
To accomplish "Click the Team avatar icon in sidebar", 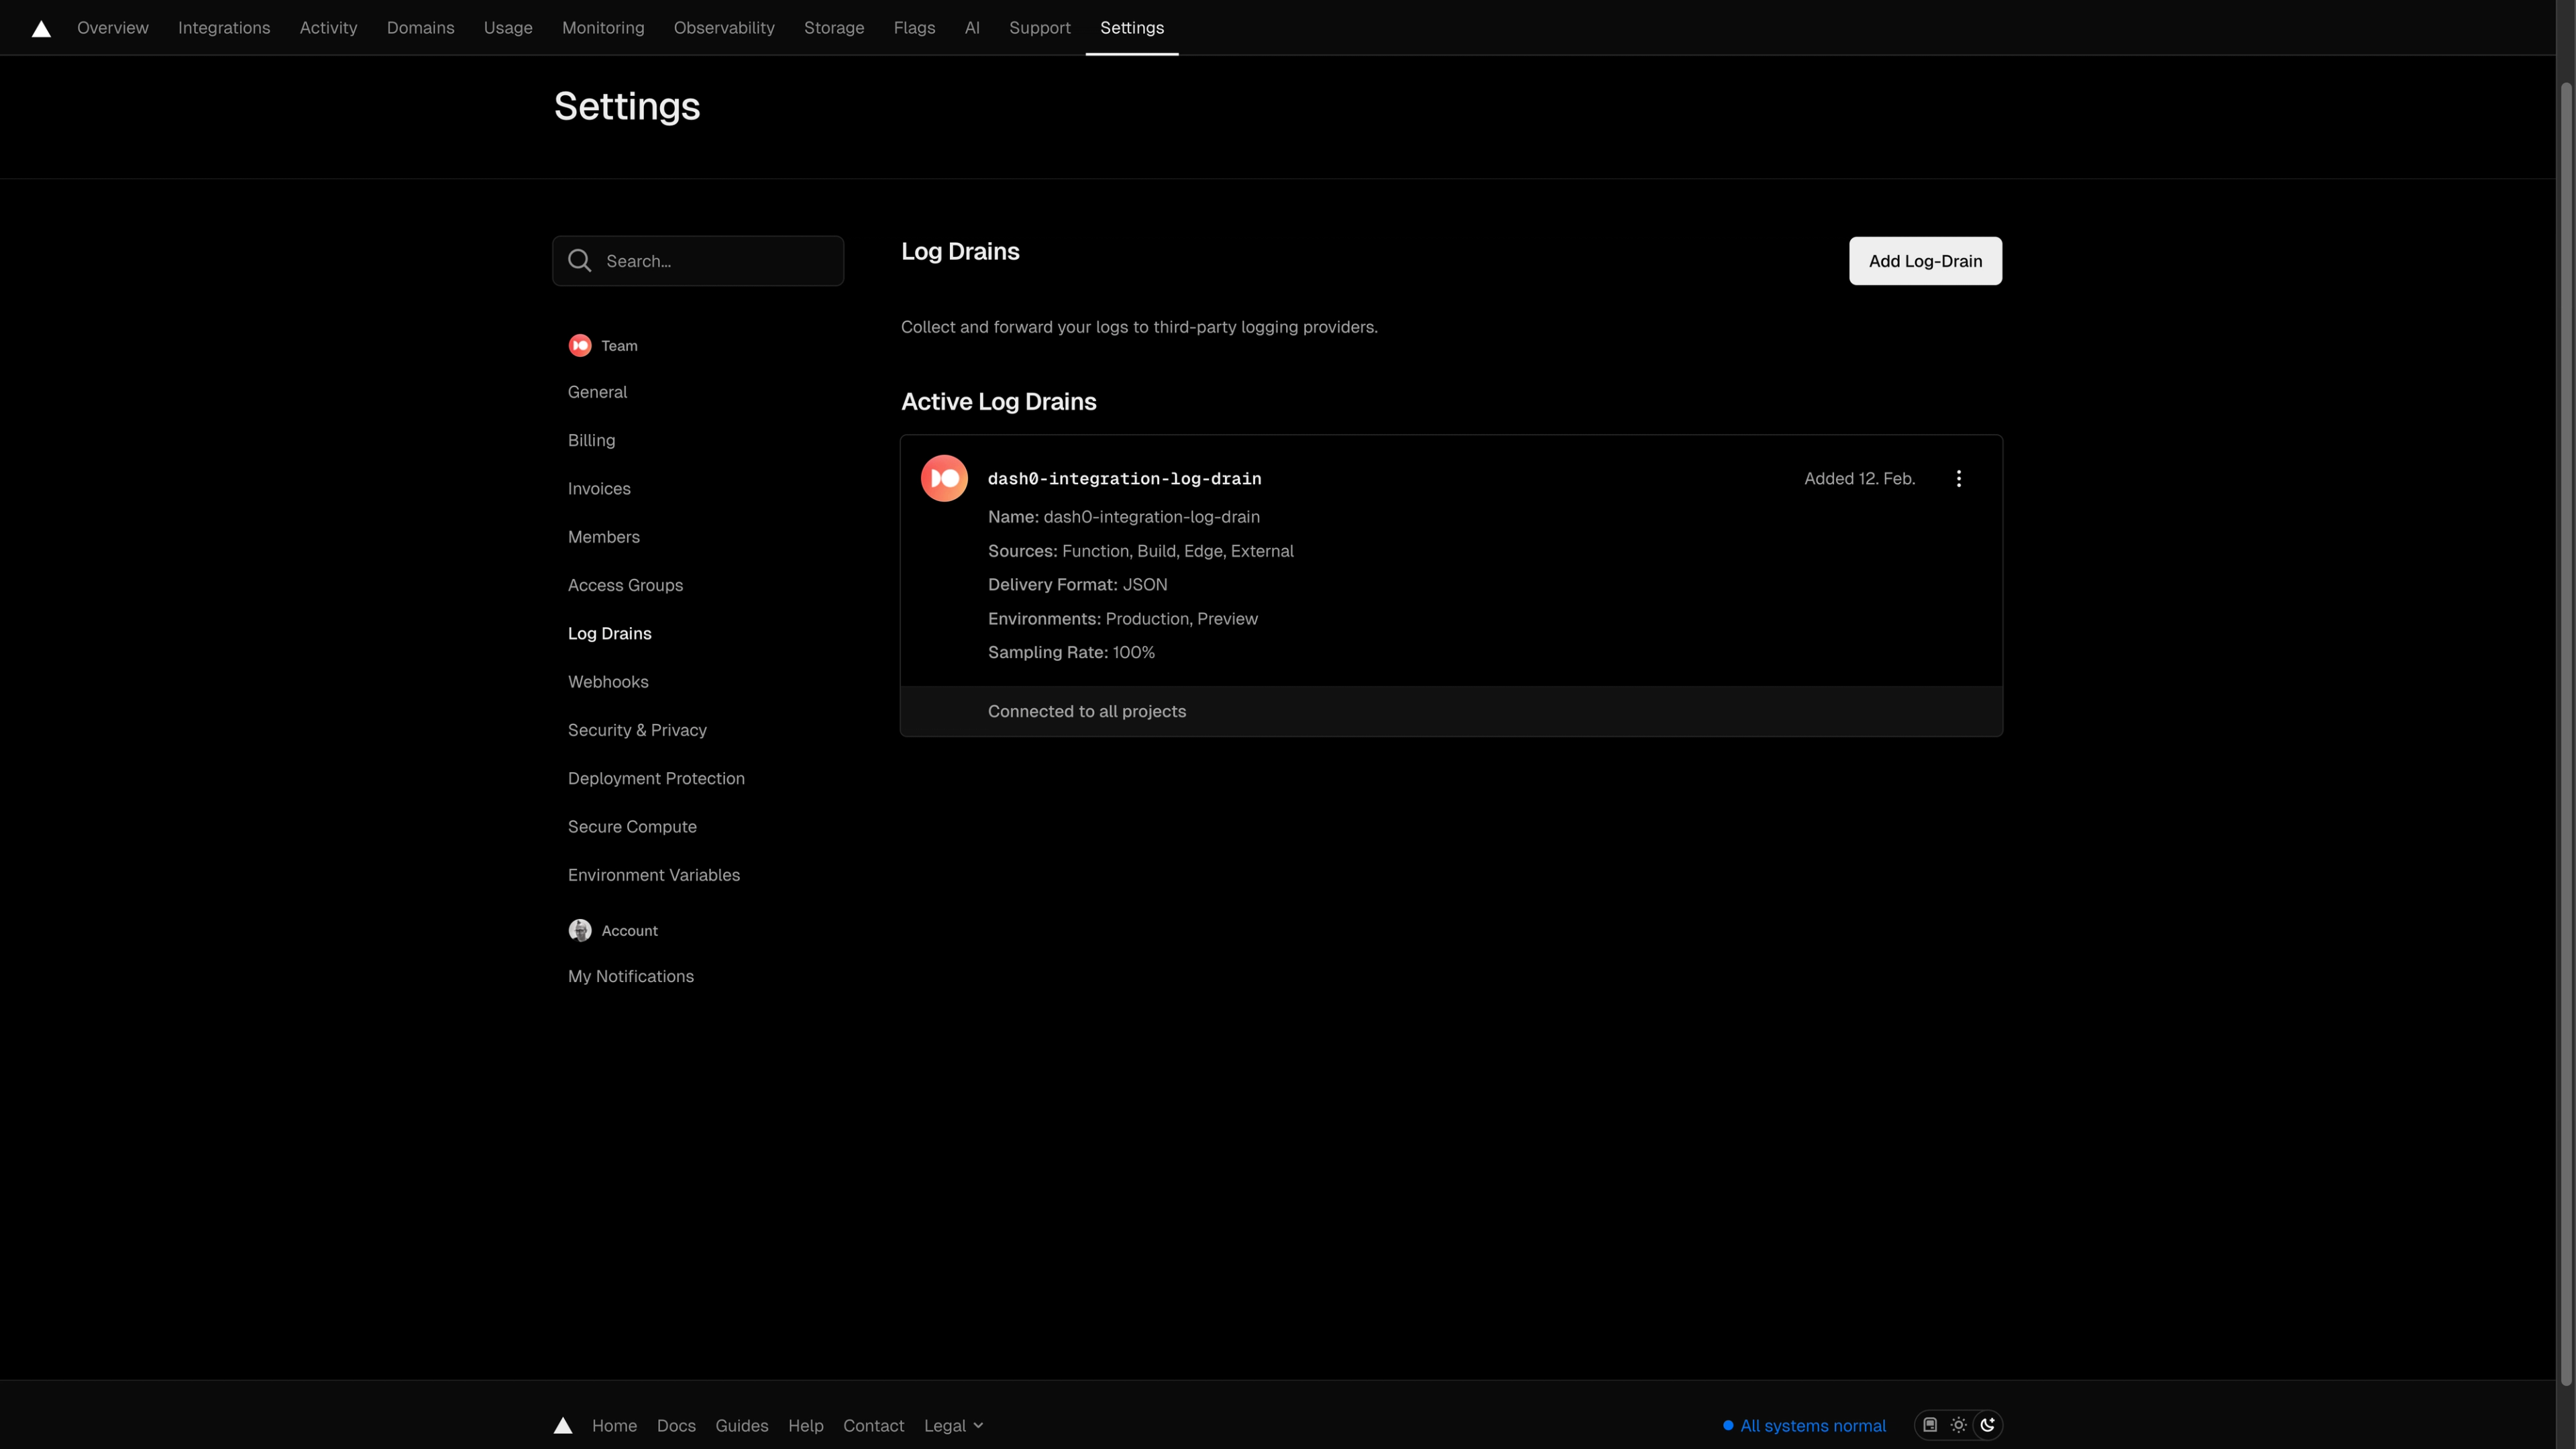I will click(x=580, y=345).
